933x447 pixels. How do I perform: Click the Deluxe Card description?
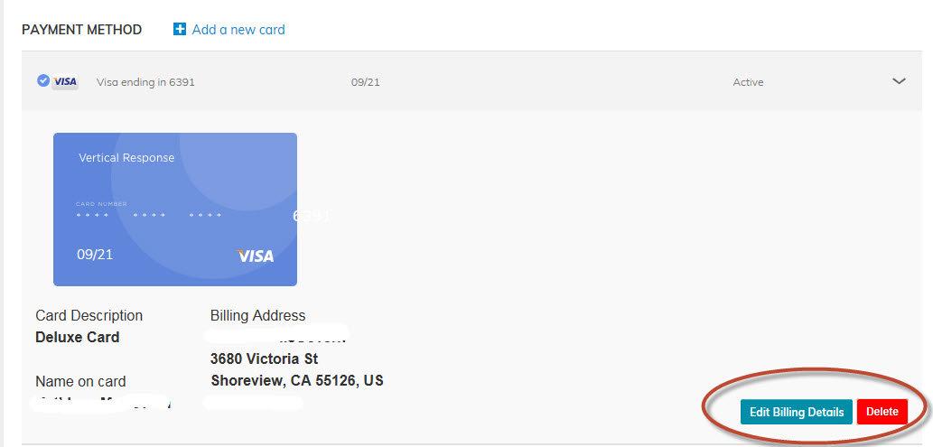pos(78,337)
